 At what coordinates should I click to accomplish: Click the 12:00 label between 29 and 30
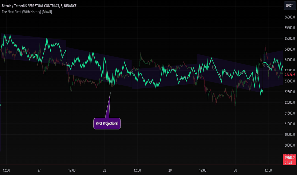coord(203,170)
